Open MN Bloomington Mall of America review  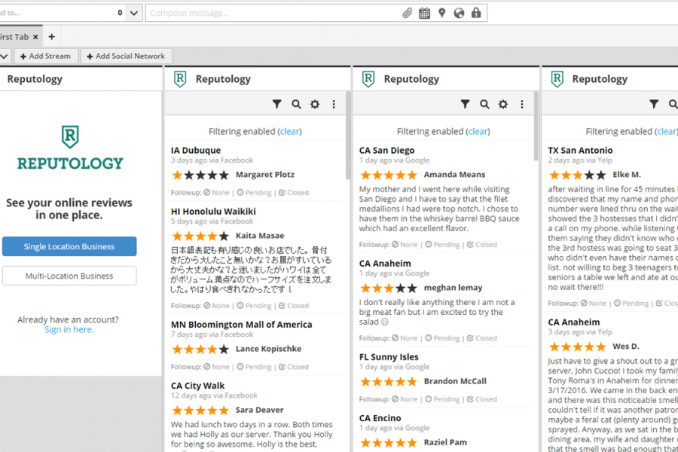pyautogui.click(x=241, y=325)
